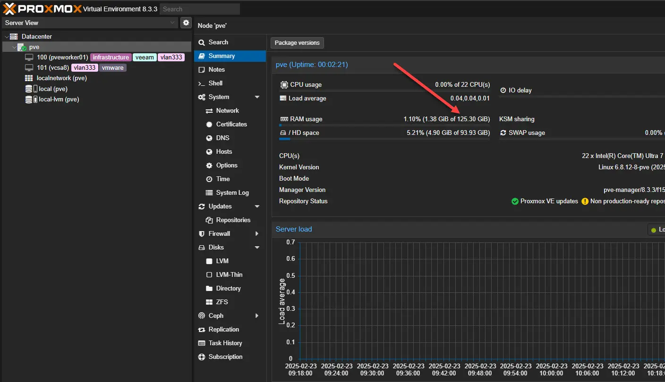Collapse the Datacenter tree node
This screenshot has width=665, height=382.
coord(7,37)
